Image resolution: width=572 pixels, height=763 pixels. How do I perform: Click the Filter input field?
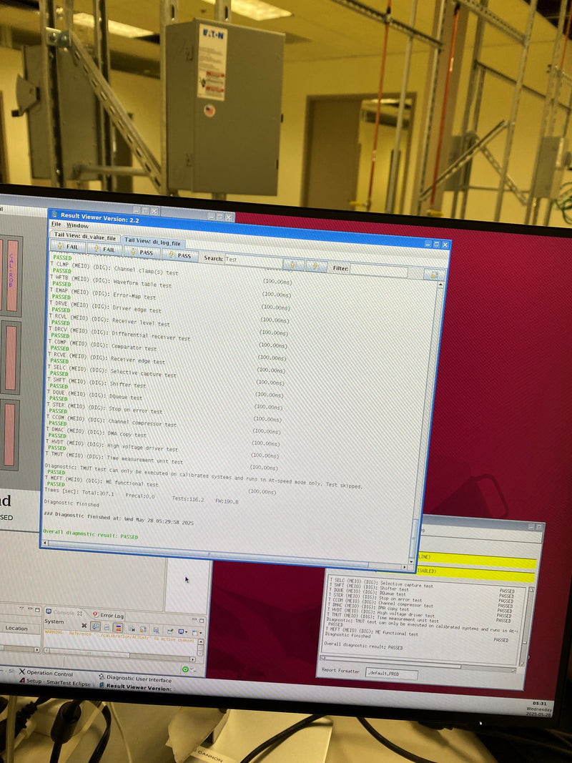pyautogui.click(x=378, y=270)
